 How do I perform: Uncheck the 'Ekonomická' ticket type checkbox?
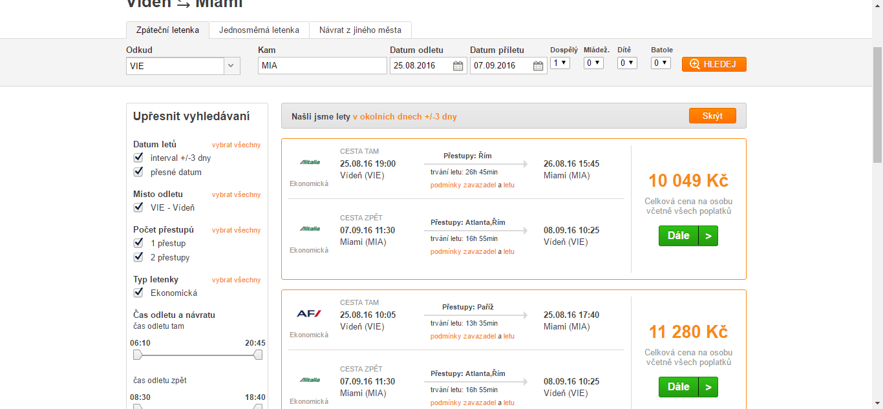coord(138,292)
